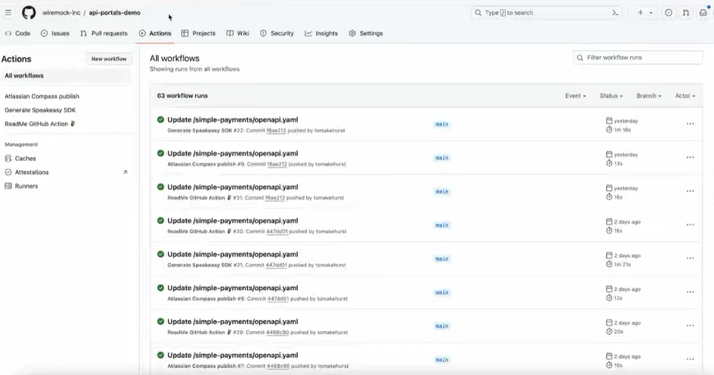The image size is (714, 375).
Task: Switch to the Wiki tab
Action: coord(238,33)
